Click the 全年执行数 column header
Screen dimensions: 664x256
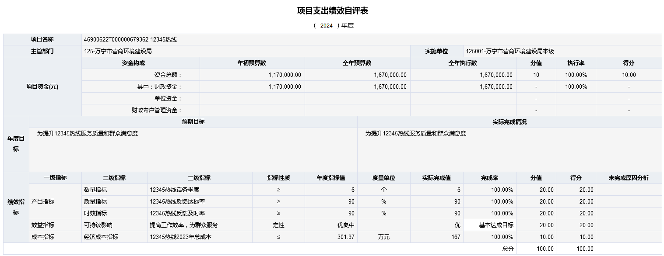coord(463,63)
